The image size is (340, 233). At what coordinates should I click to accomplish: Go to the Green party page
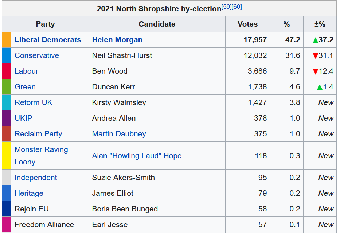(25, 87)
